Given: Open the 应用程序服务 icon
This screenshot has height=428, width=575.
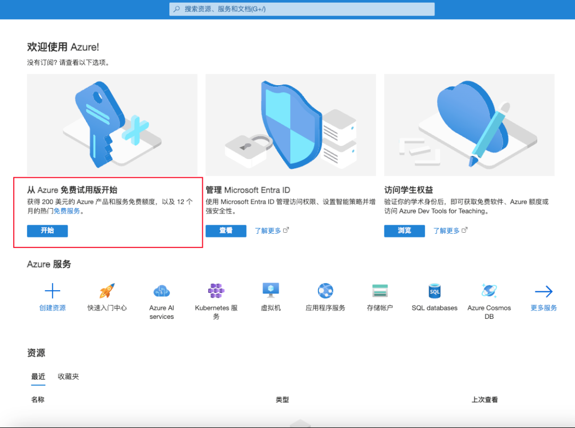Looking at the screenshot, I should [325, 291].
